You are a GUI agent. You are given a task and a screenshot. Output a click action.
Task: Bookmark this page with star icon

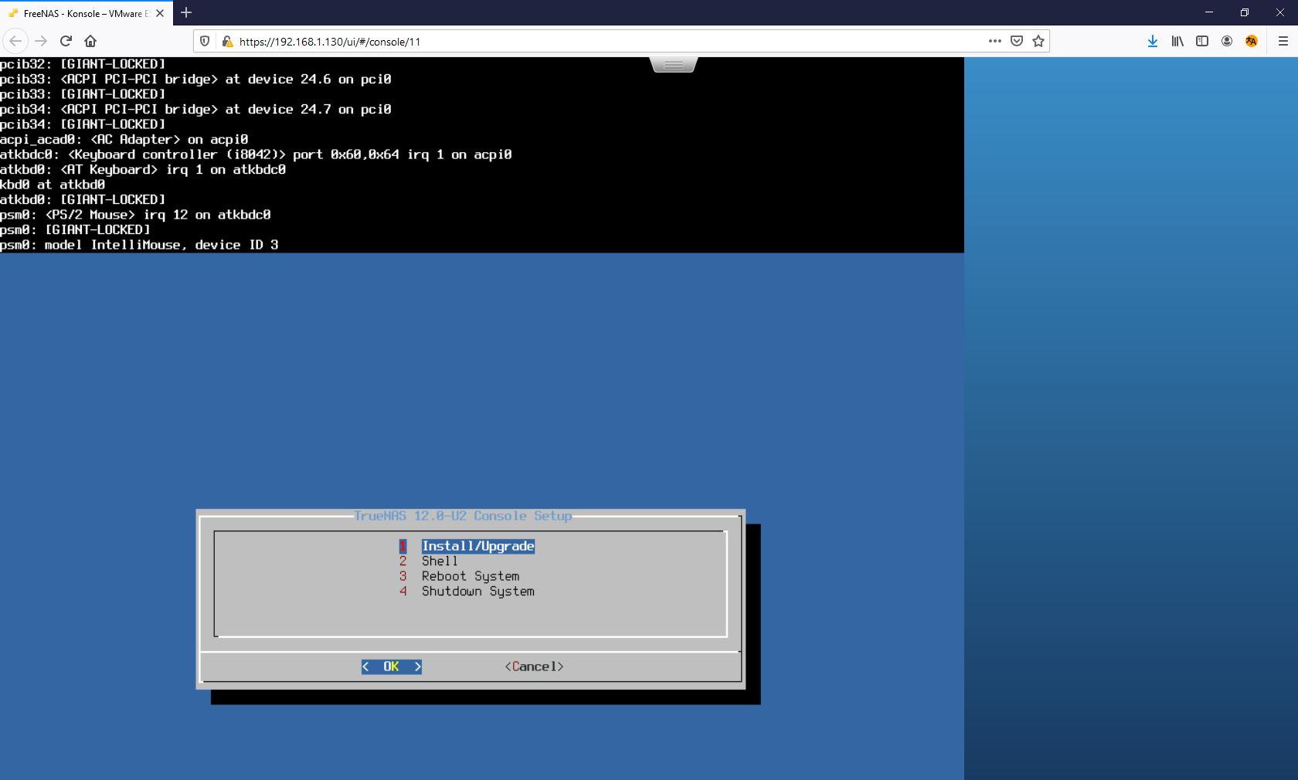pyautogui.click(x=1038, y=41)
